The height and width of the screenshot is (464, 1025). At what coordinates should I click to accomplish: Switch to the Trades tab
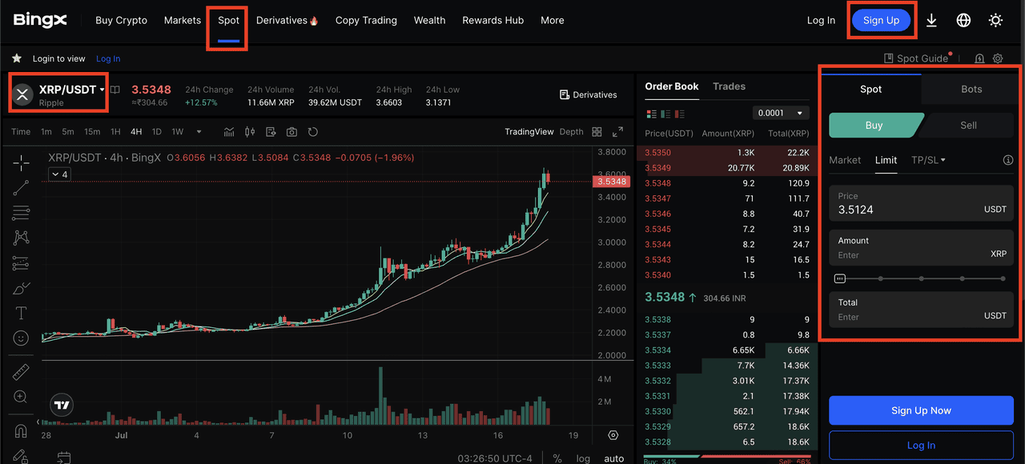(729, 86)
